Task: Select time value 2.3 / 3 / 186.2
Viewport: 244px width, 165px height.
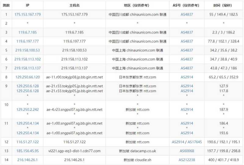Action: pyautogui.click(x=224, y=32)
